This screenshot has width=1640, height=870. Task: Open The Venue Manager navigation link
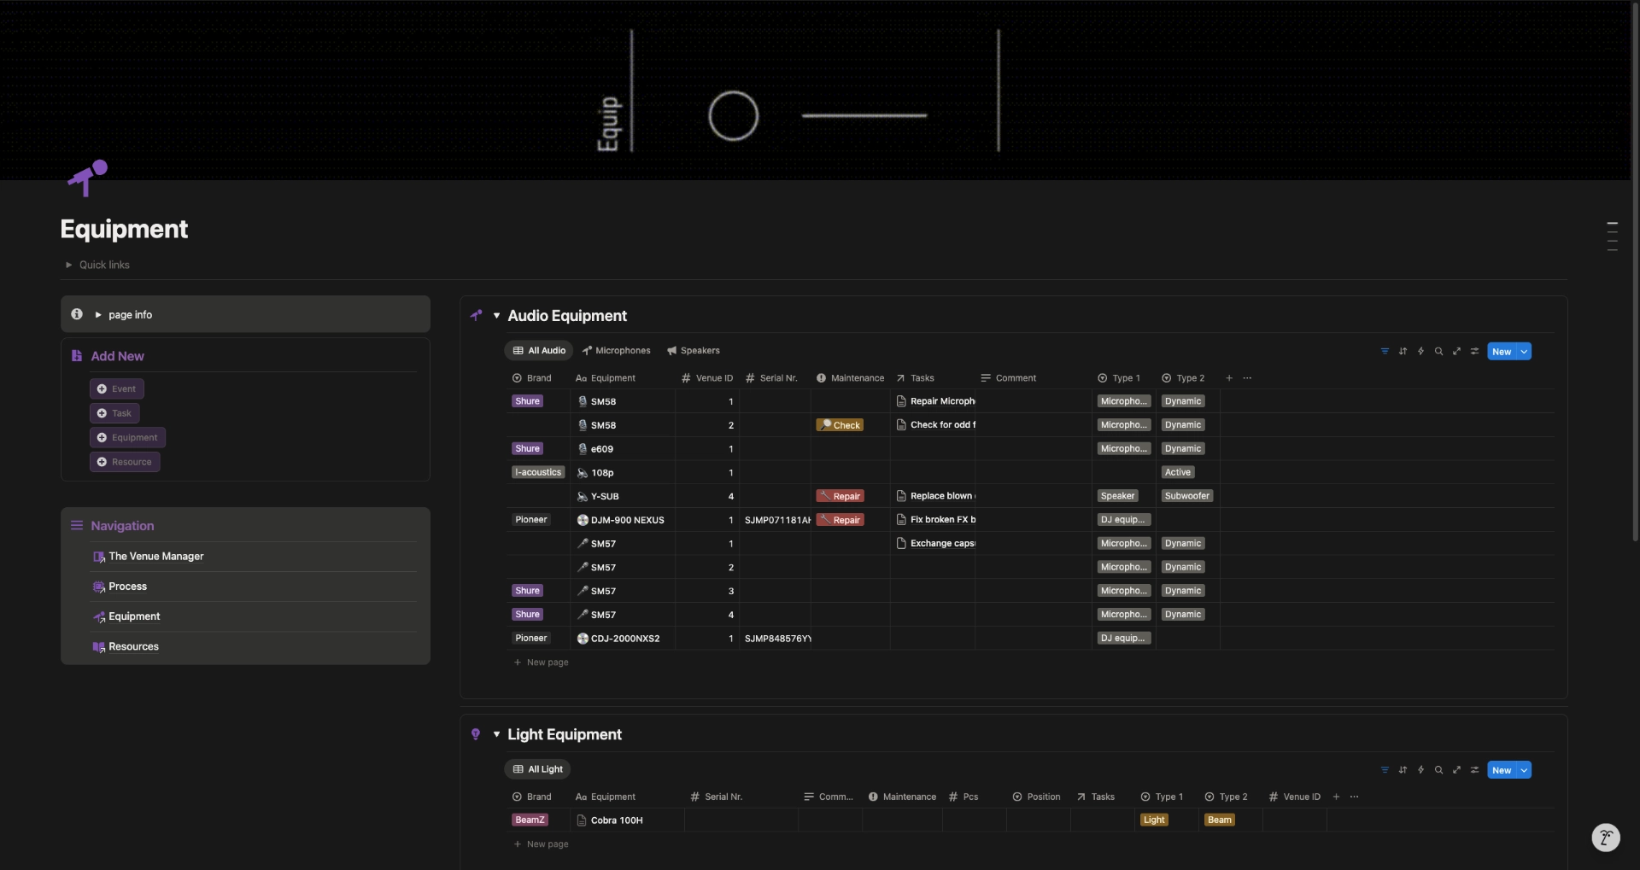click(x=155, y=557)
